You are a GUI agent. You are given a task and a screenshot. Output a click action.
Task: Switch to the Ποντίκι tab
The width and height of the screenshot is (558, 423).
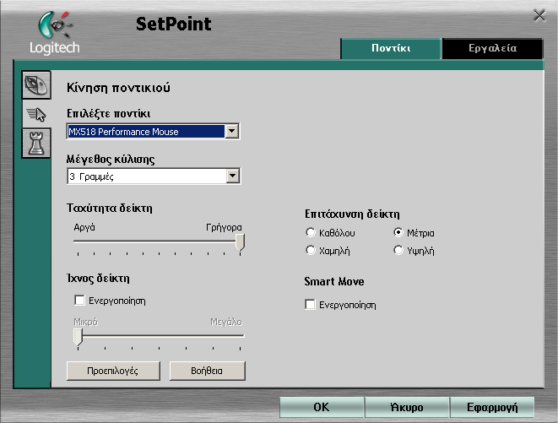[x=391, y=48]
